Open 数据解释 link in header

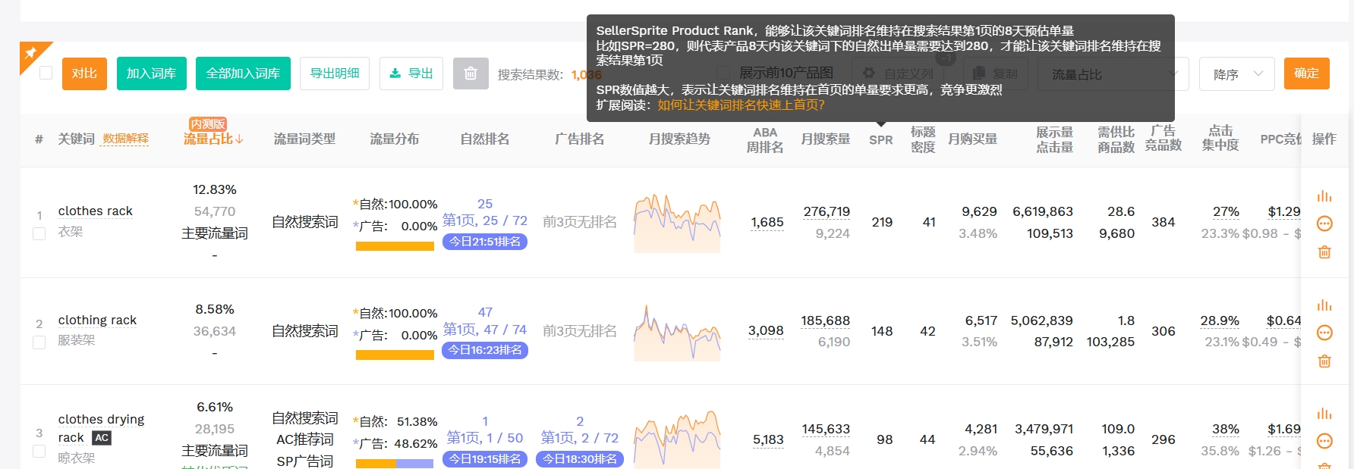[x=126, y=139]
